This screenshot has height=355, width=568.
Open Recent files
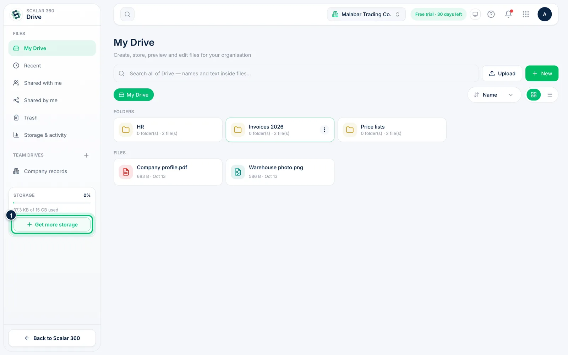coord(52,66)
